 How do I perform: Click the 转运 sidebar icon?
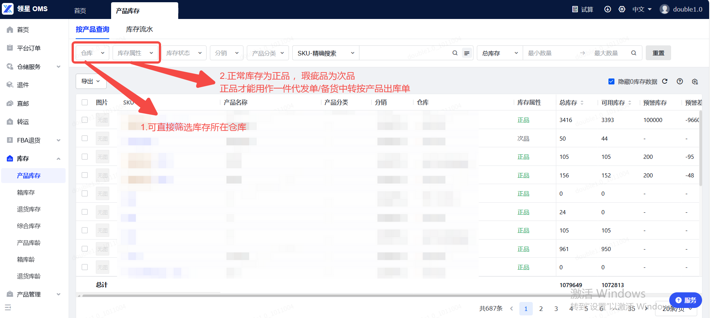[x=10, y=122]
